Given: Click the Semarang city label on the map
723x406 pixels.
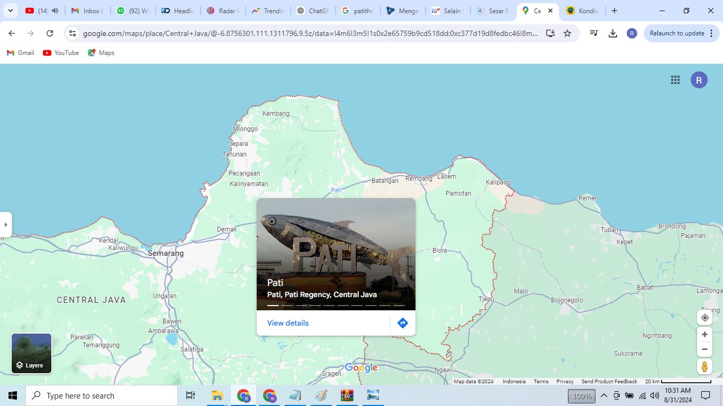Looking at the screenshot, I should [166, 253].
